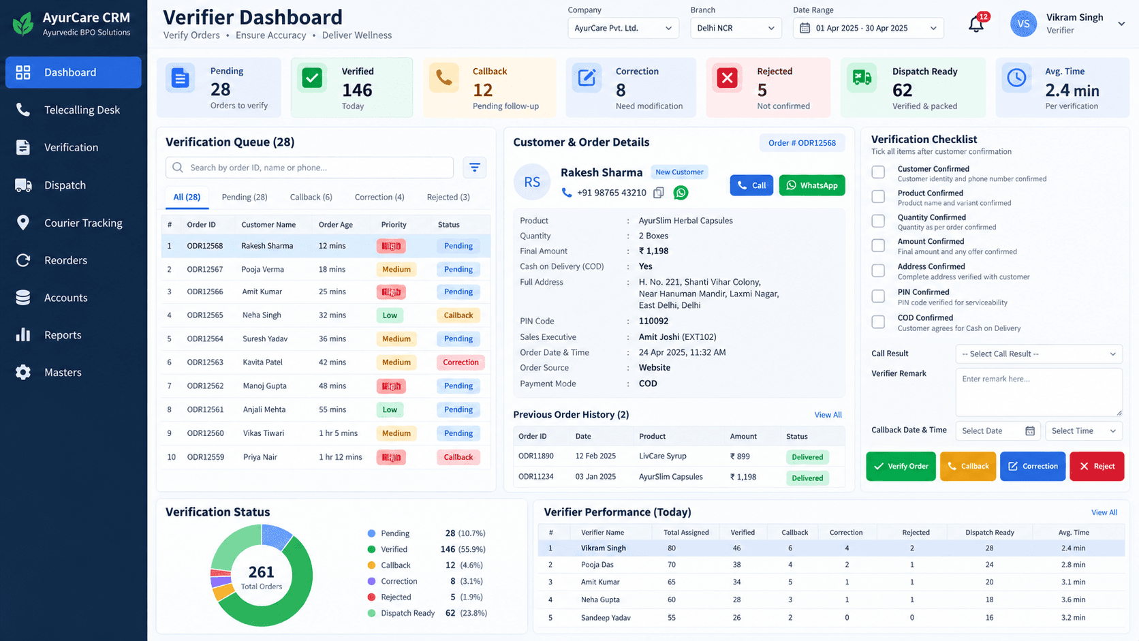Switch to the Pending (28) tab
Screen dimensions: 1139x641
[x=245, y=197]
